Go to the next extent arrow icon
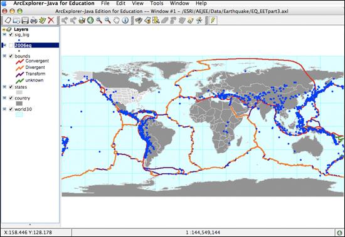345x237 pixels. pyautogui.click(x=73, y=21)
